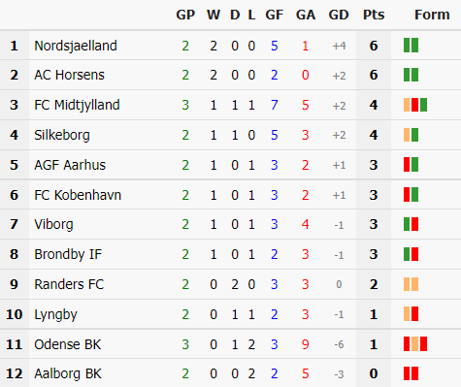Click the last red form bar for Aalborg BK
Screen dimensions: 461x387
point(415,373)
